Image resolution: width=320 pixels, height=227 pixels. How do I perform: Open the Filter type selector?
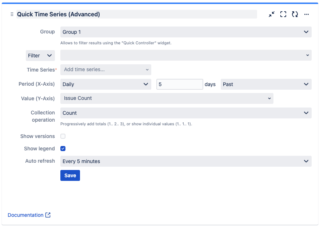[40, 56]
